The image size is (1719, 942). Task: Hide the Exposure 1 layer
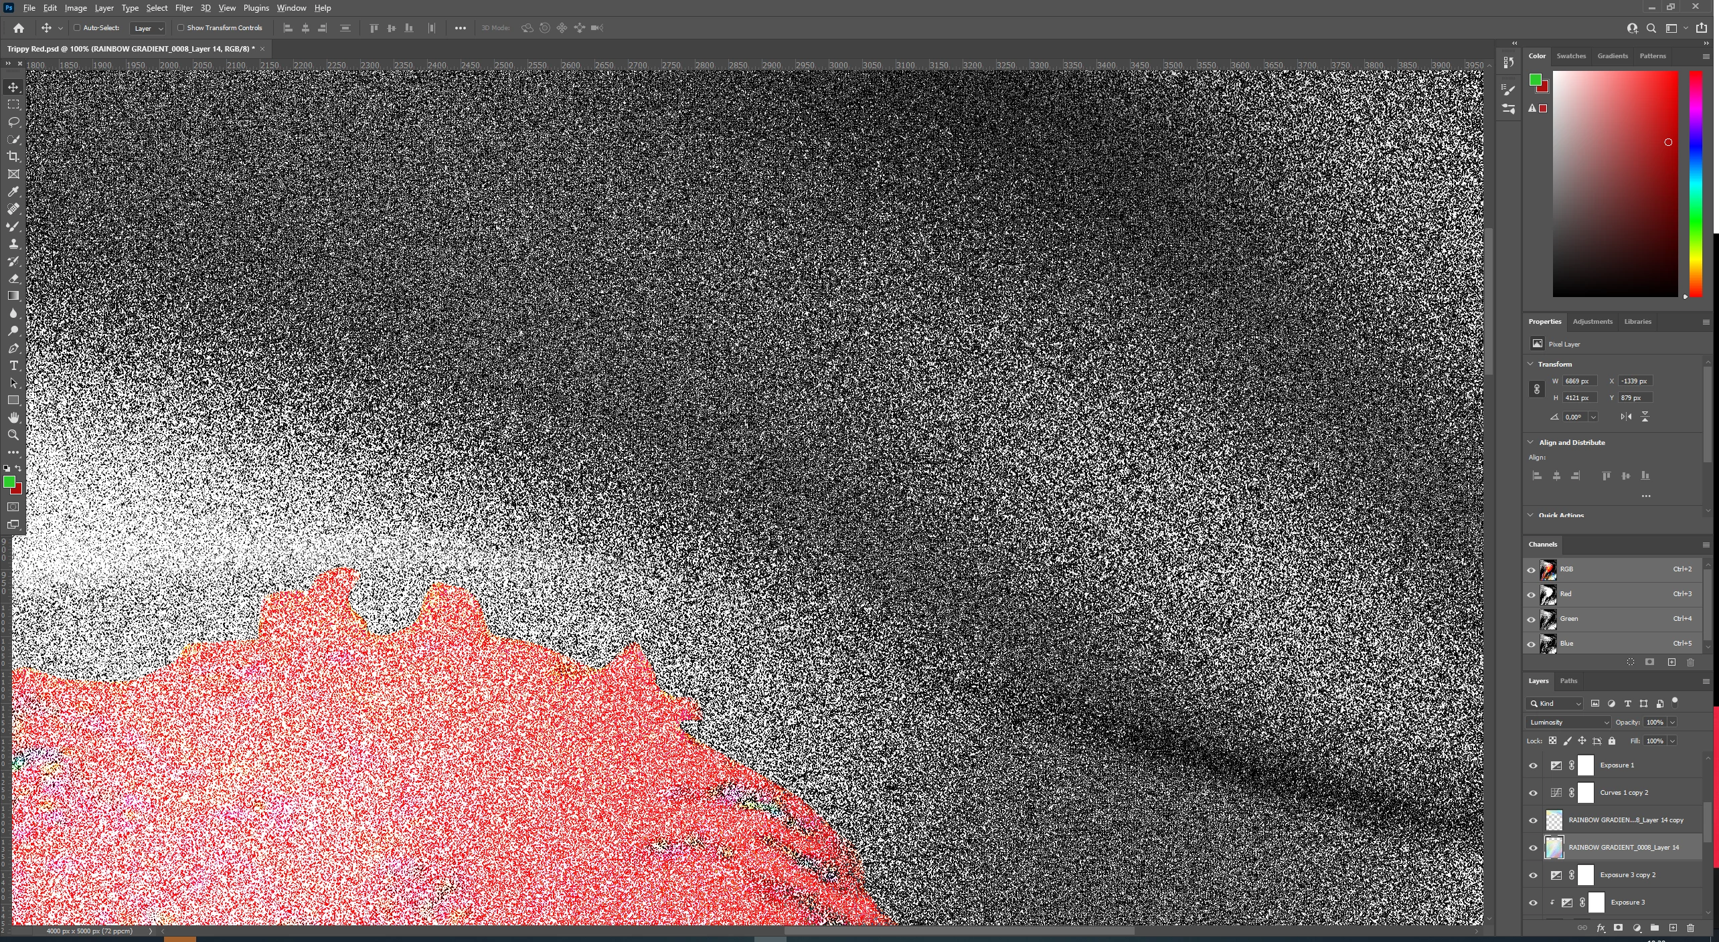click(1533, 765)
